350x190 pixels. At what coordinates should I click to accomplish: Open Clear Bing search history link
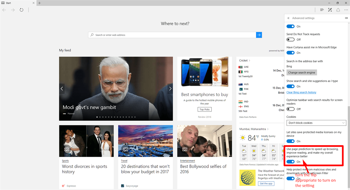point(301,92)
